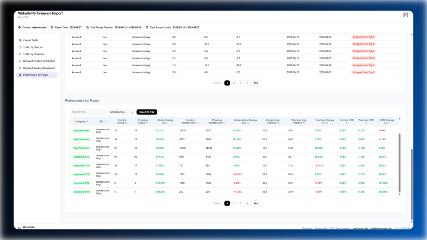Click Next under the Performance by Pages table

(256, 203)
